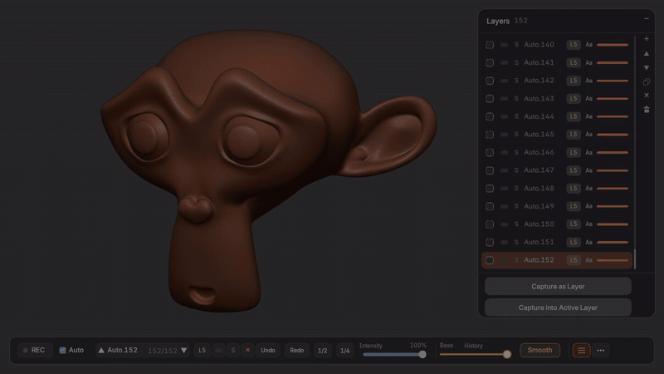Click the Aa icon on Auto.149 layer
This screenshot has width=664, height=374.
tap(588, 206)
